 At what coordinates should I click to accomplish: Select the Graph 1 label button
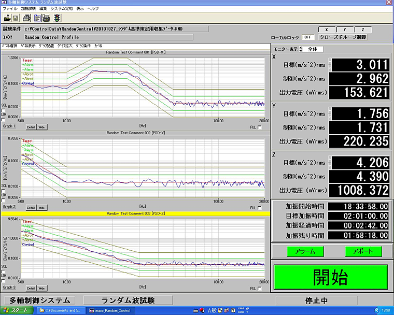(9, 126)
